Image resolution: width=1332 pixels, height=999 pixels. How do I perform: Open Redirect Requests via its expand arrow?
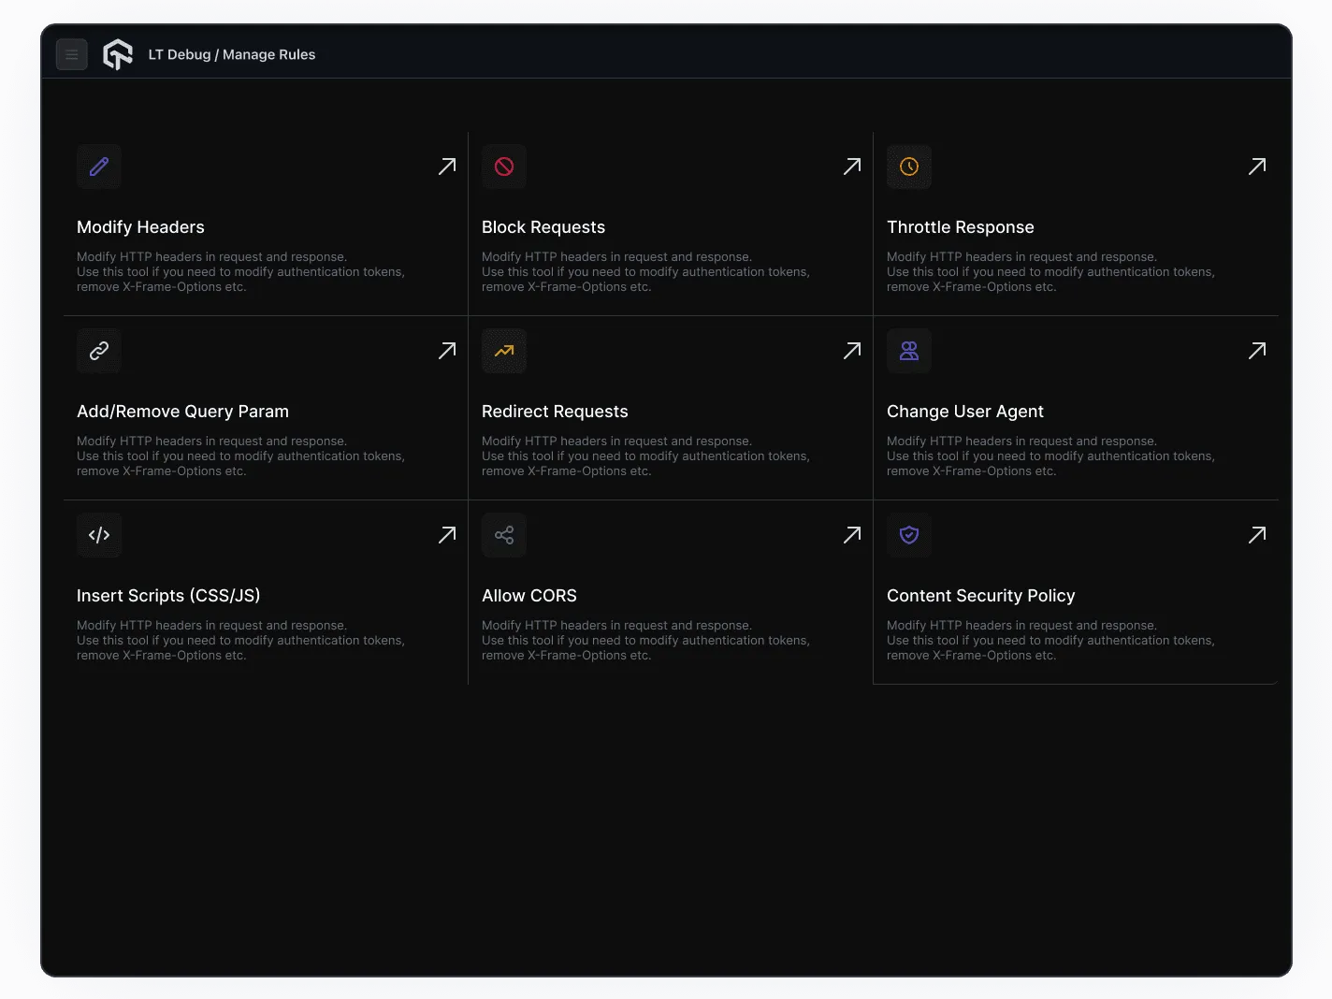click(x=851, y=350)
